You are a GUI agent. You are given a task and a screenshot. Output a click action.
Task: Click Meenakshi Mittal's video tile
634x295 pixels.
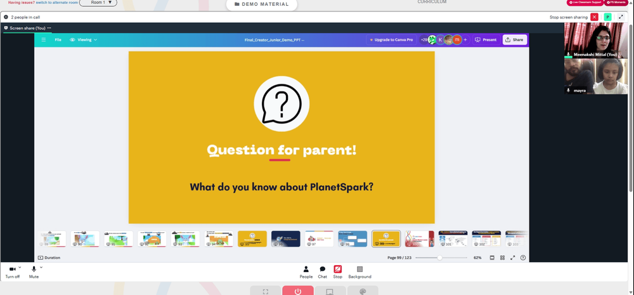(596, 41)
